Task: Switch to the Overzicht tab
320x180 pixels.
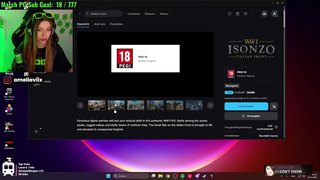Action: point(83,24)
